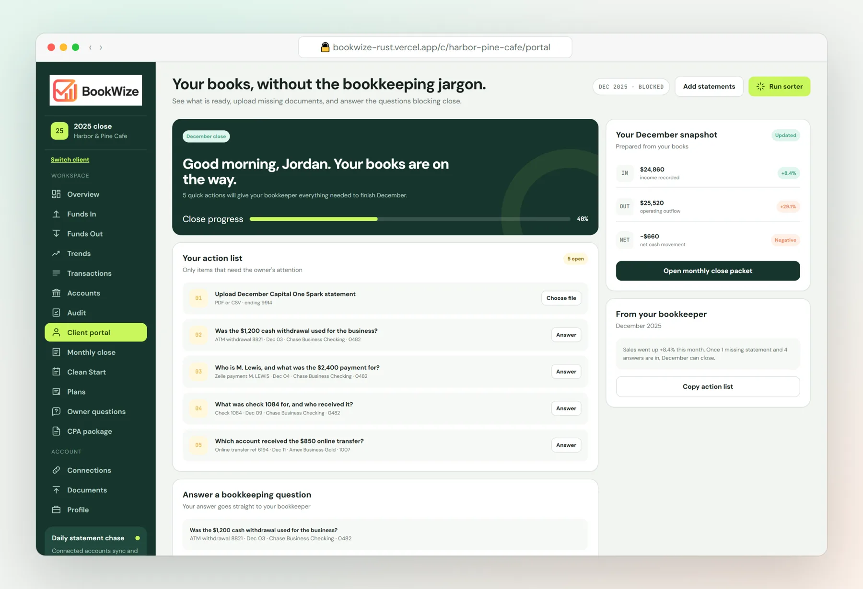Click the browser address bar URL
The width and height of the screenshot is (863, 589).
click(x=435, y=47)
